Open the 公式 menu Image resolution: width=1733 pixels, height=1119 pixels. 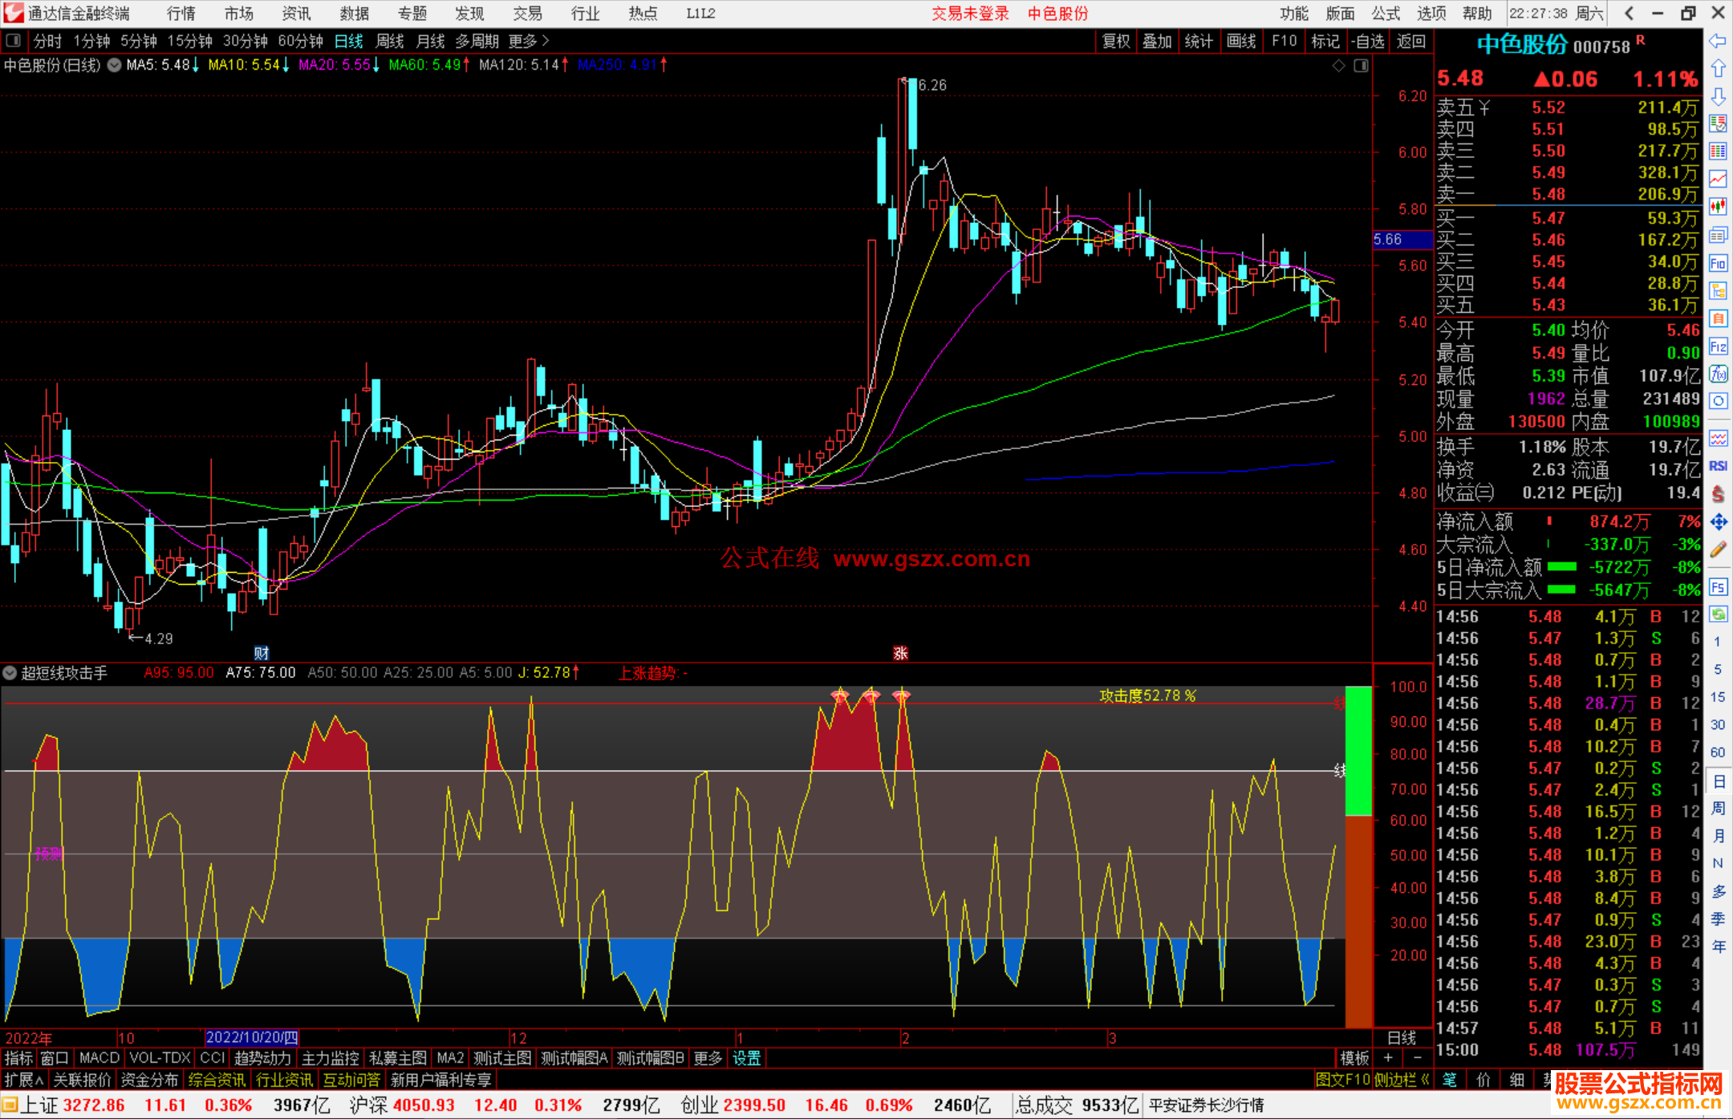tap(1385, 14)
